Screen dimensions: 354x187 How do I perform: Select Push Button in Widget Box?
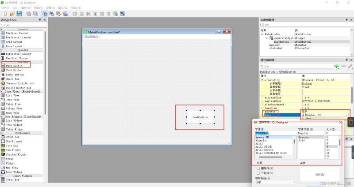point(14,66)
